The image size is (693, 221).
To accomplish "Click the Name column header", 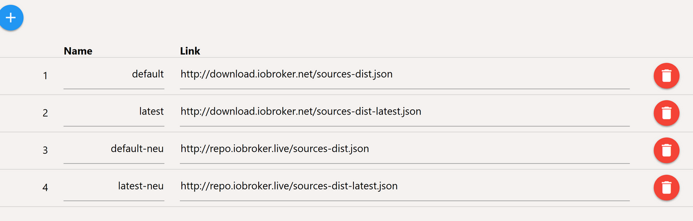I will (x=78, y=51).
